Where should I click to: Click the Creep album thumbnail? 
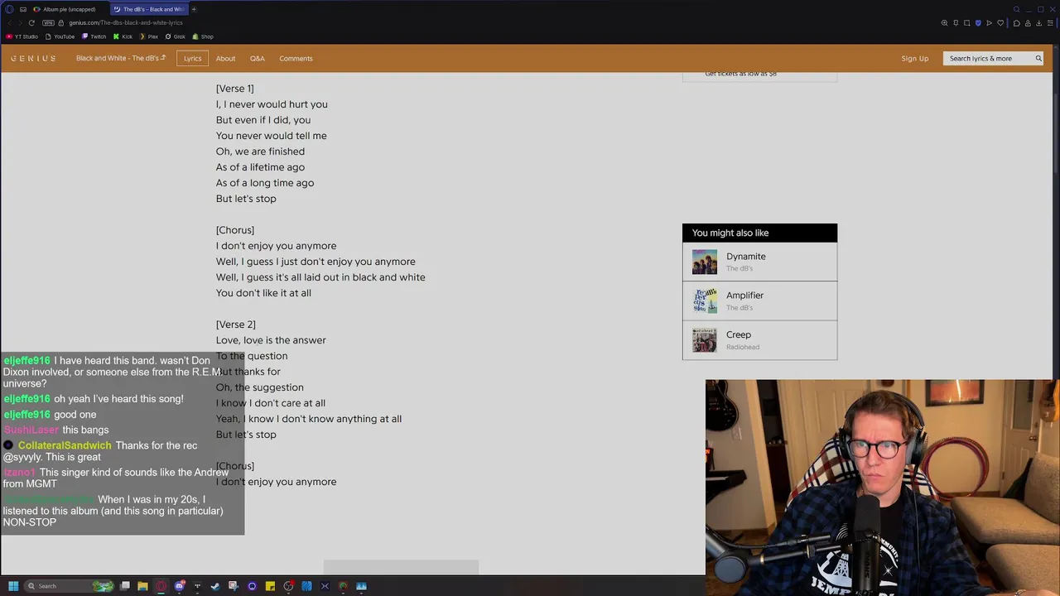coord(705,340)
